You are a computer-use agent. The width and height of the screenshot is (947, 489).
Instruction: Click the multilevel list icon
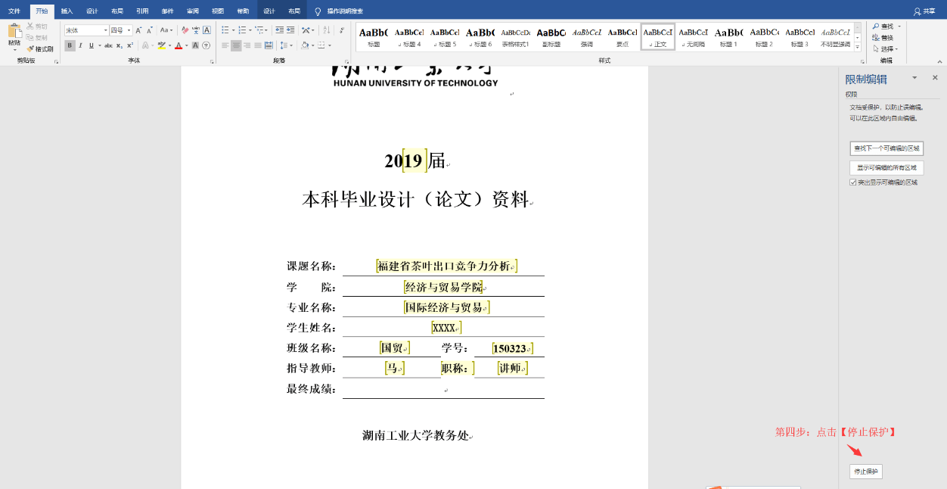[259, 30]
